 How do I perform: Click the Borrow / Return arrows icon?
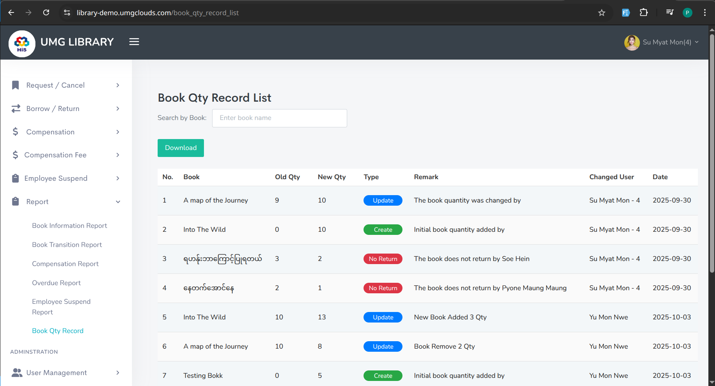click(16, 109)
